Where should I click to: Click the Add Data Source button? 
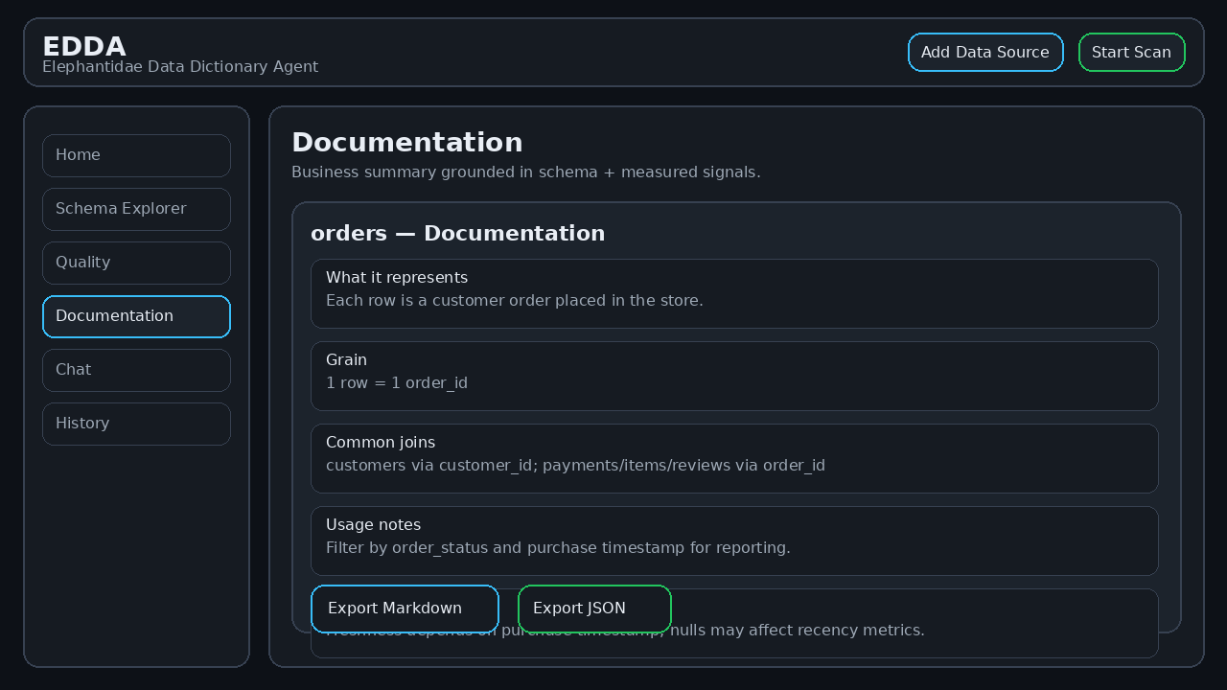click(x=985, y=52)
